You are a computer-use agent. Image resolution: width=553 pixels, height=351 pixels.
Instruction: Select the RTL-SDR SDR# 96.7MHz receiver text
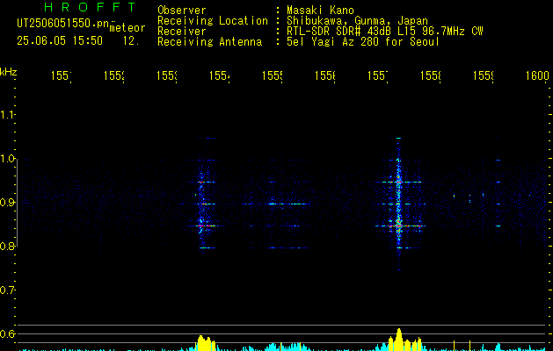[x=384, y=32]
